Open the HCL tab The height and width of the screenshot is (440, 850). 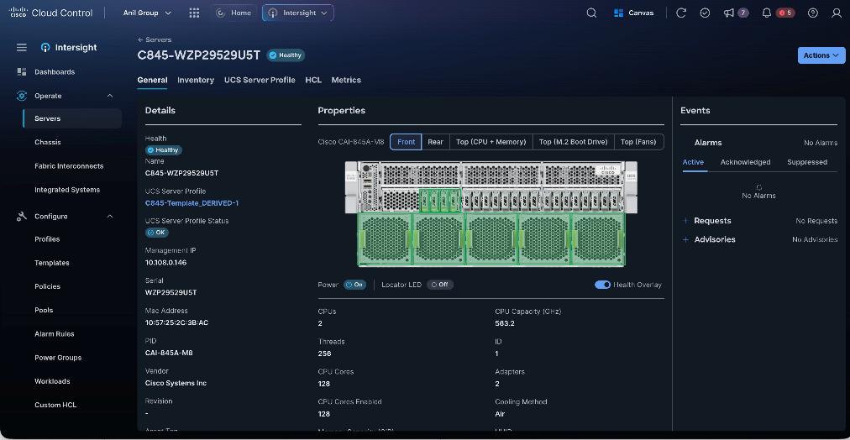click(313, 80)
